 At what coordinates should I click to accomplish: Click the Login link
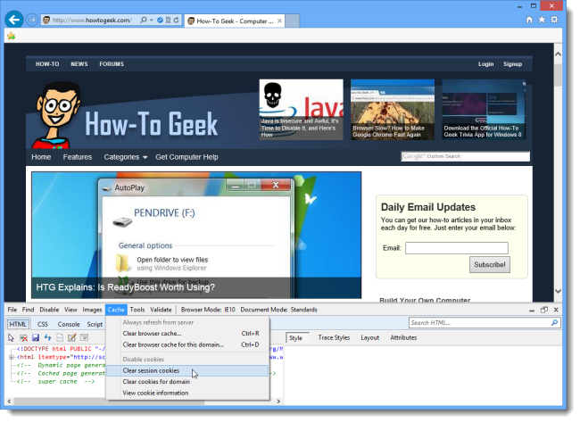(485, 64)
